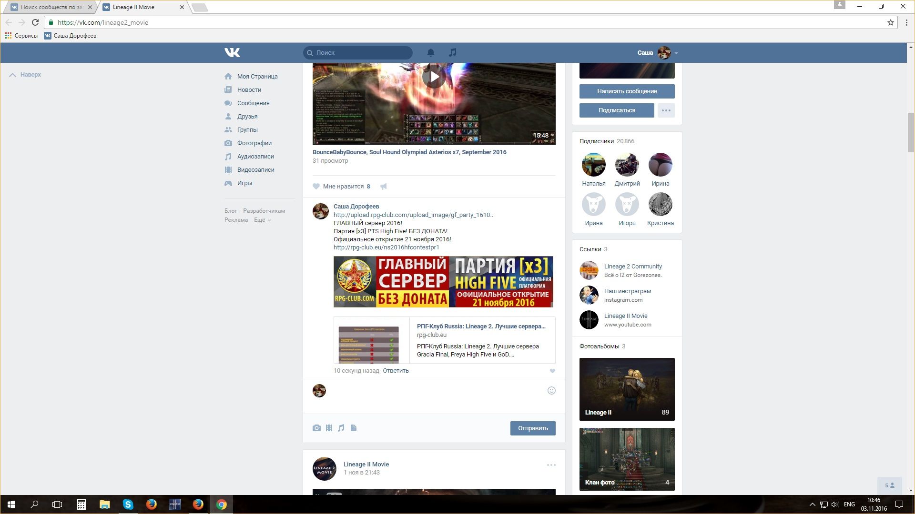Like the video post via heart icon
The image size is (915, 514).
[x=316, y=186]
